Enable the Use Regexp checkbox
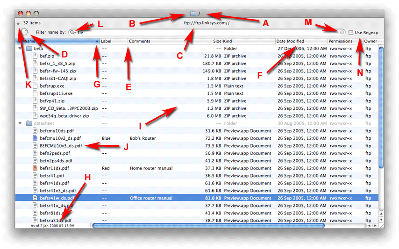Image resolution: width=399 pixels, height=249 pixels. (x=351, y=33)
